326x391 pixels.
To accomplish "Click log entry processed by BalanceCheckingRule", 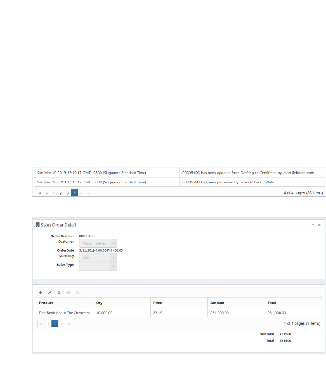I will pyautogui.click(x=228, y=182).
